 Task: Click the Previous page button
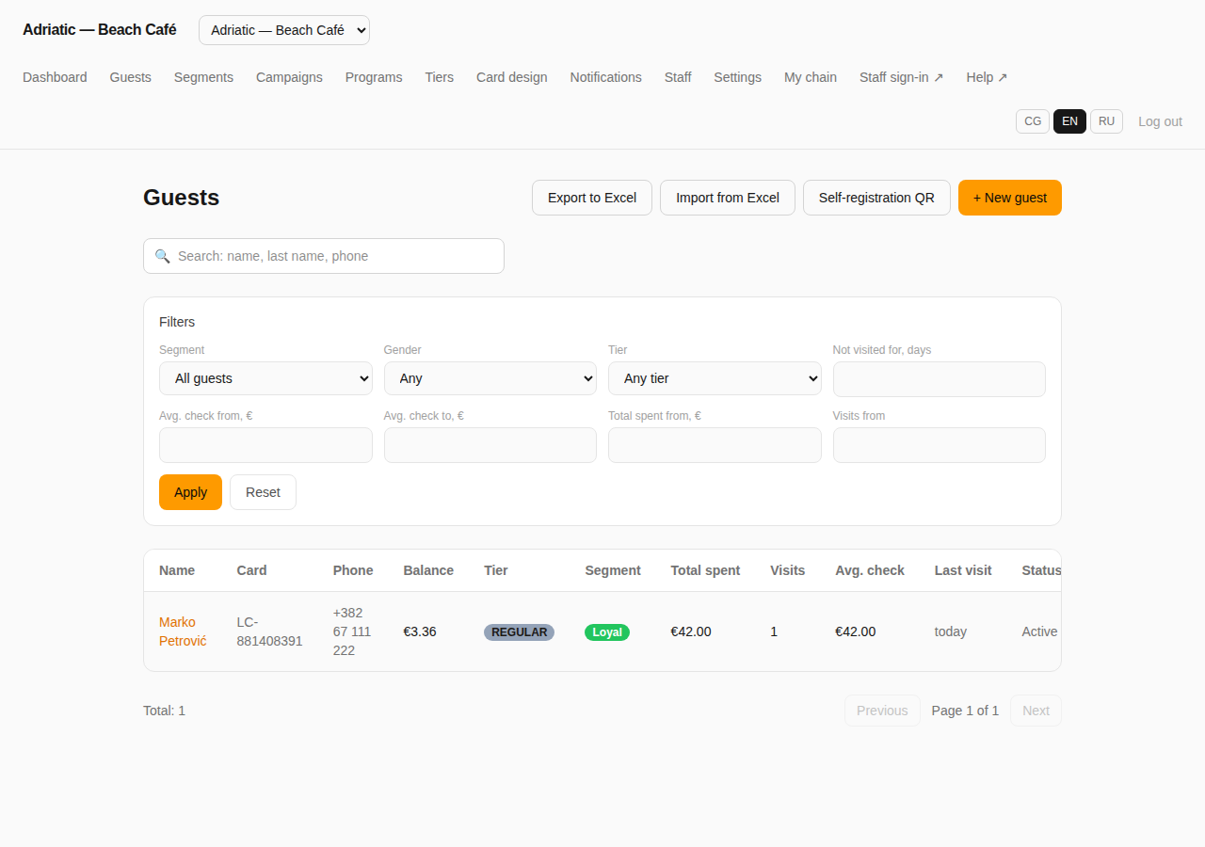[x=882, y=711]
